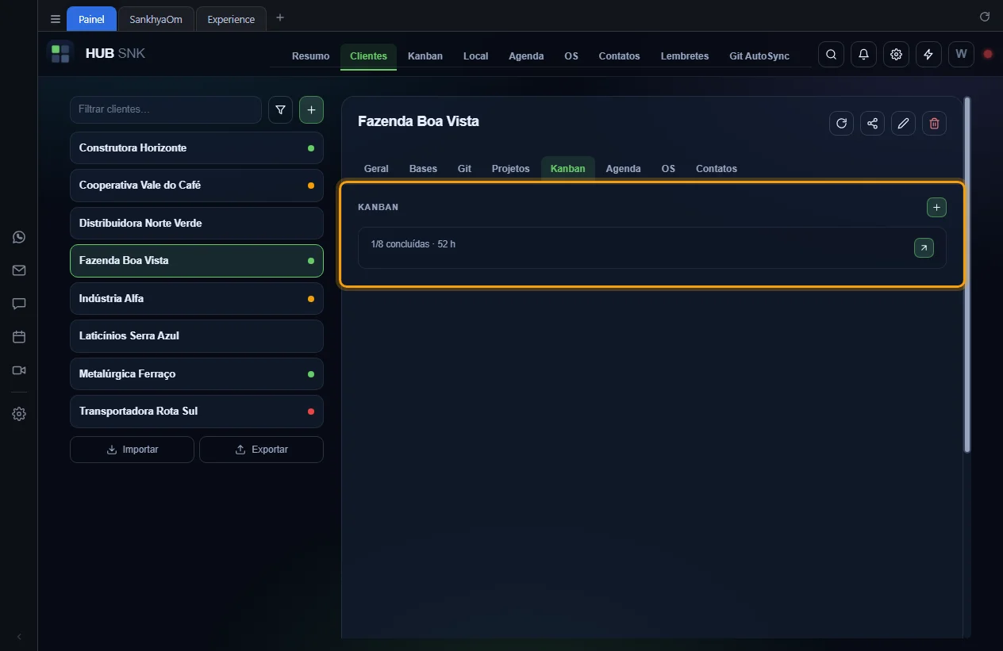Switch to the Painel tab
The height and width of the screenshot is (651, 1003).
[91, 19]
